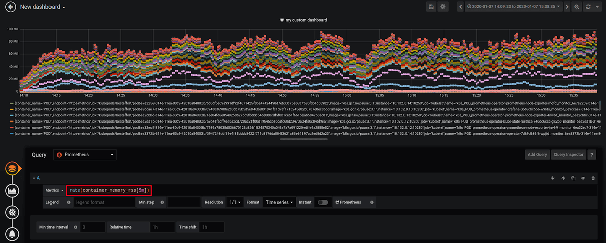Screen dimensions: 606x243
Task: Duplicate query A with the copy icon
Action: point(573,178)
